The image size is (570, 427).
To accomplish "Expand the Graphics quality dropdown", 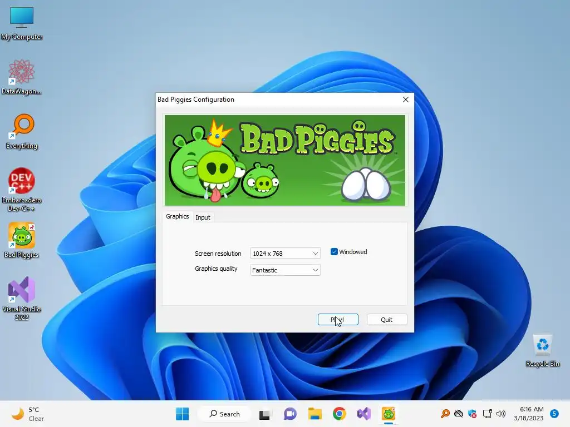I will pos(286,270).
